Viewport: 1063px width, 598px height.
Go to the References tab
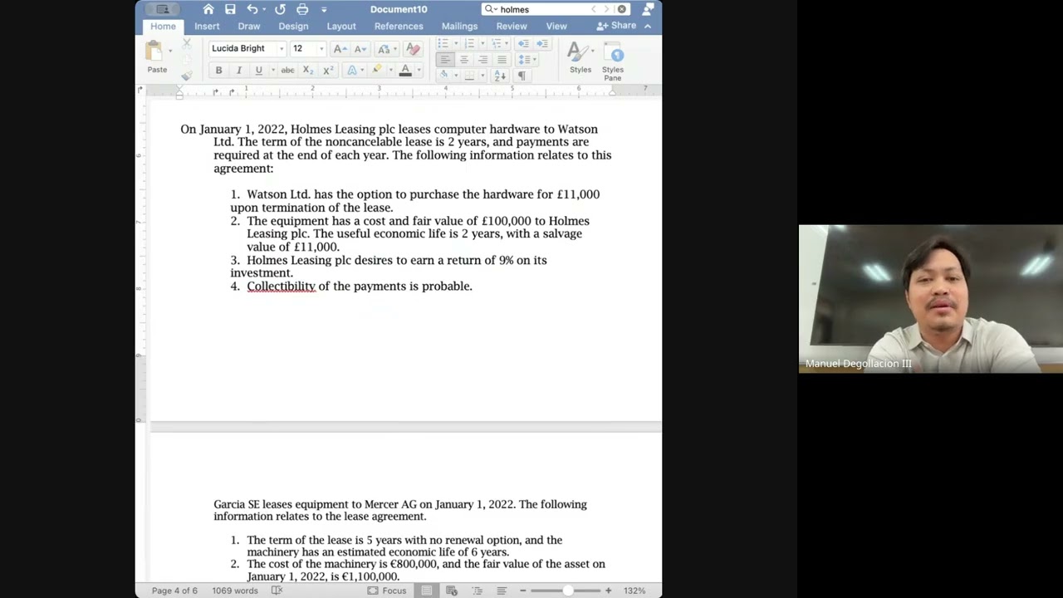click(x=399, y=26)
